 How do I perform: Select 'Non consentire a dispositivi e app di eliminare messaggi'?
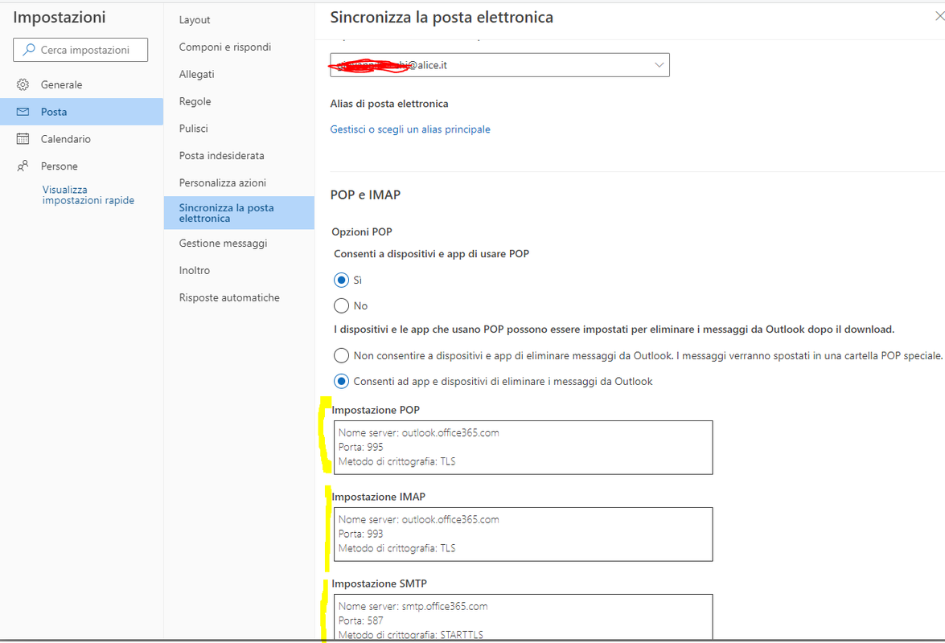(341, 356)
